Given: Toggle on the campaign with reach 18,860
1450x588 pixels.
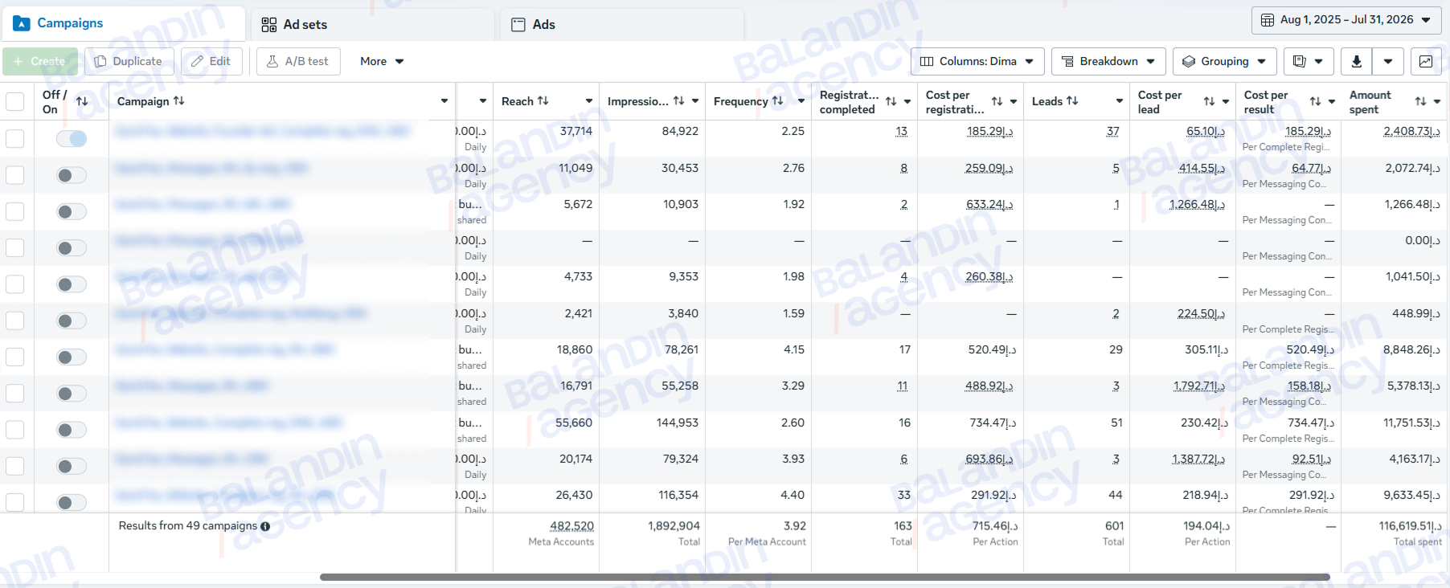Looking at the screenshot, I should 72,357.
